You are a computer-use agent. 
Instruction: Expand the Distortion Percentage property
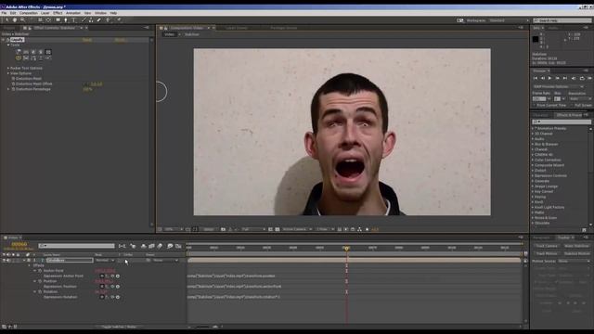point(8,89)
